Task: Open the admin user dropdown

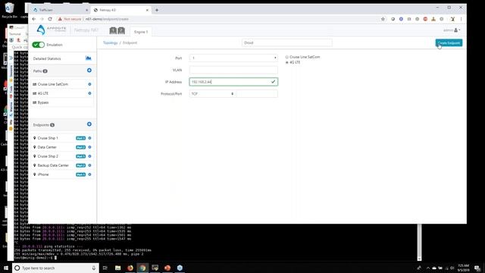Action: (452, 30)
